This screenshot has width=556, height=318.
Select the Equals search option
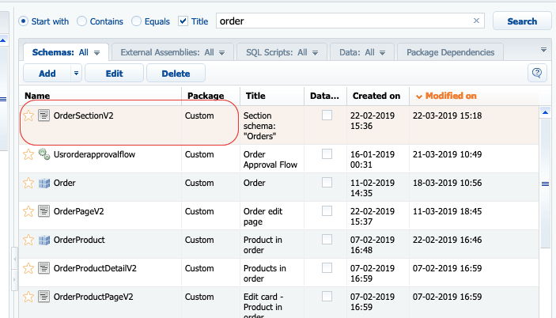[x=137, y=21]
